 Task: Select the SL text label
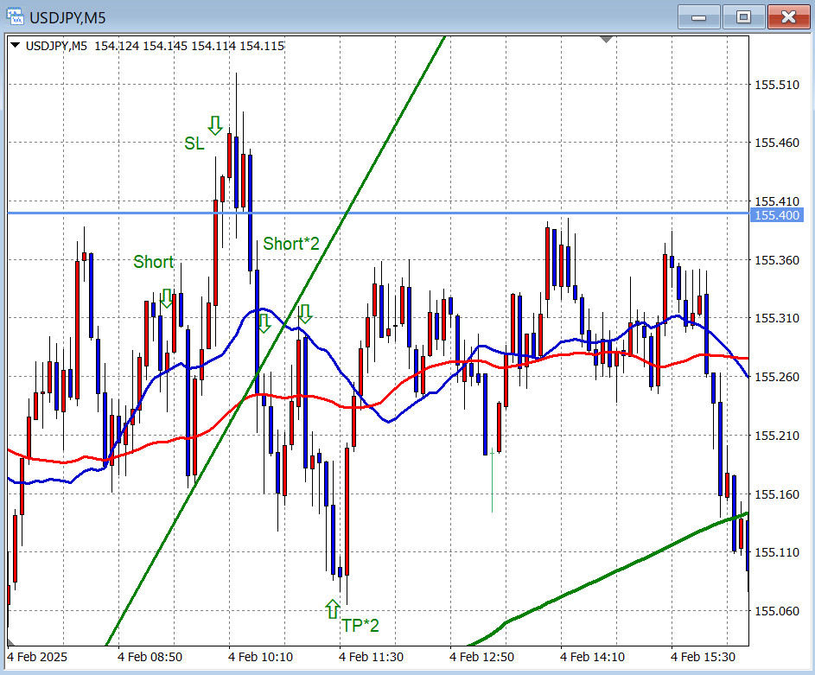coord(194,143)
